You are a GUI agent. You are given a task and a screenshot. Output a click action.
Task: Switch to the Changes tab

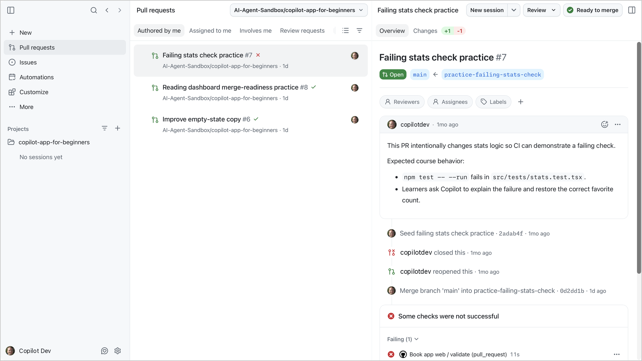(x=425, y=31)
